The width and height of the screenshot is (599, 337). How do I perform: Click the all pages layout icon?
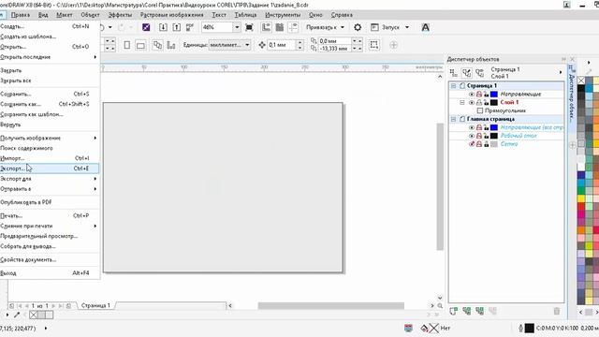pyautogui.click(x=157, y=45)
